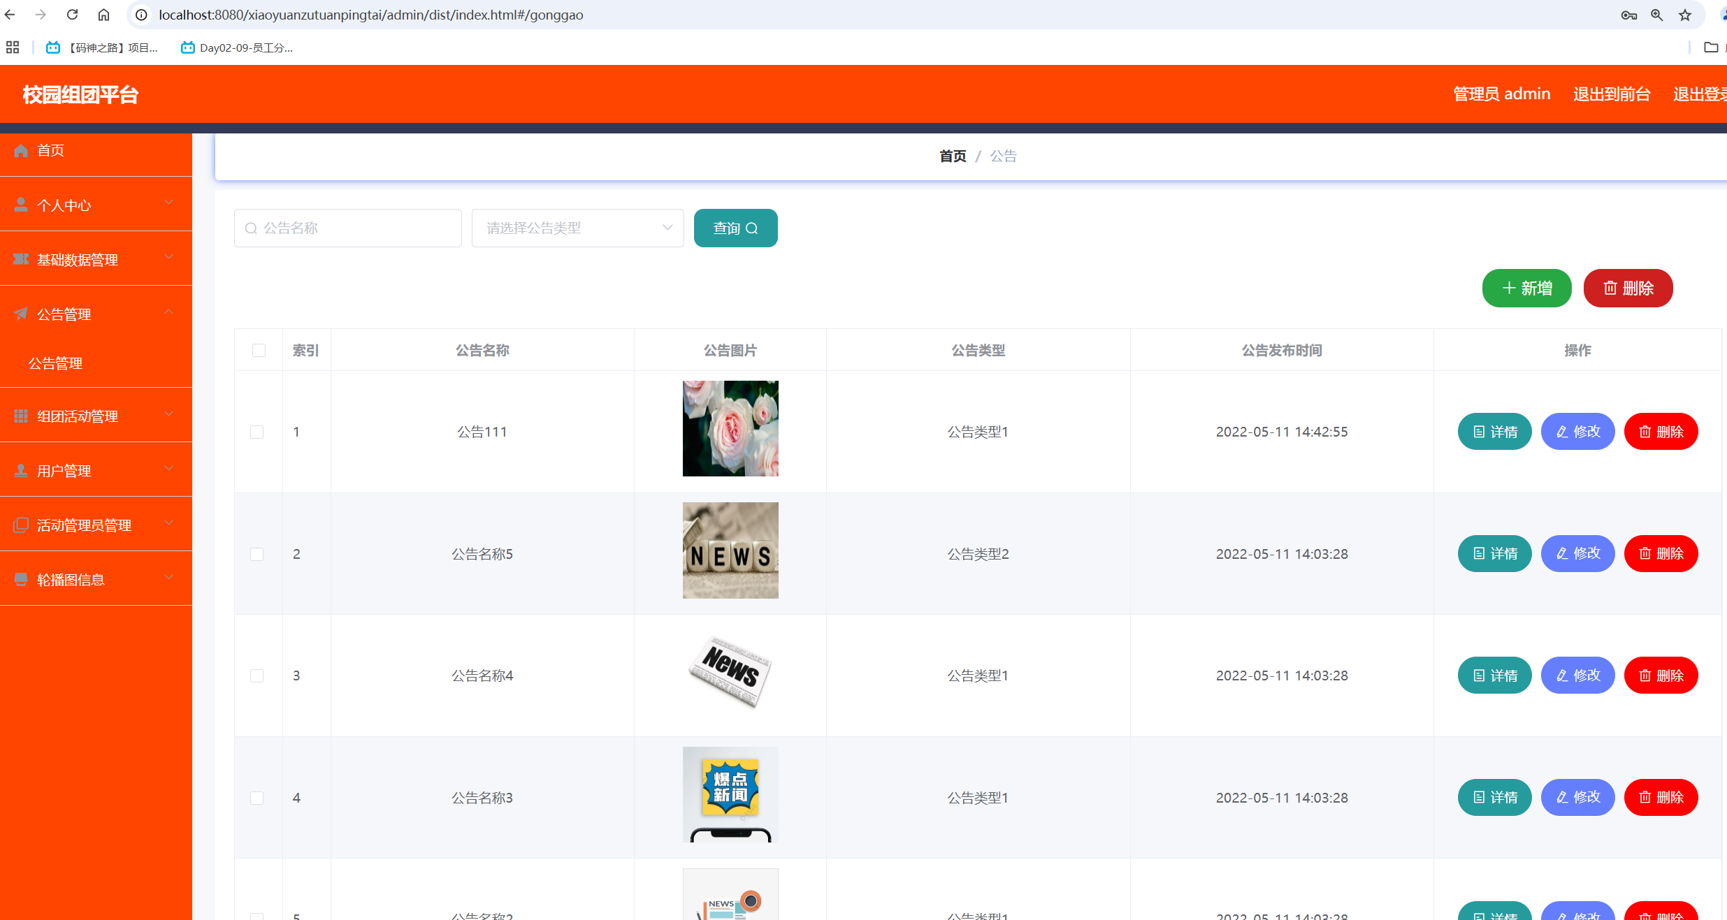Open the 公告管理 submenu item
The height and width of the screenshot is (920, 1727).
click(56, 363)
